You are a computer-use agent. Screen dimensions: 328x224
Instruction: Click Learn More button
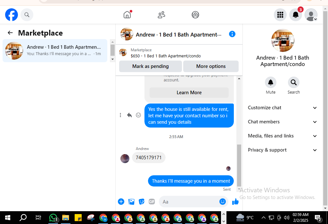(x=189, y=93)
